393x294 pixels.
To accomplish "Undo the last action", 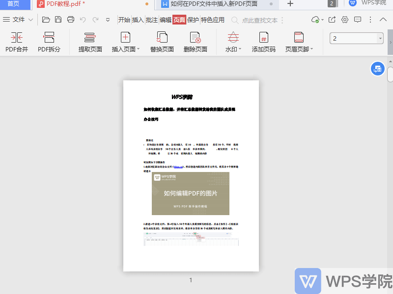I will coord(83,20).
